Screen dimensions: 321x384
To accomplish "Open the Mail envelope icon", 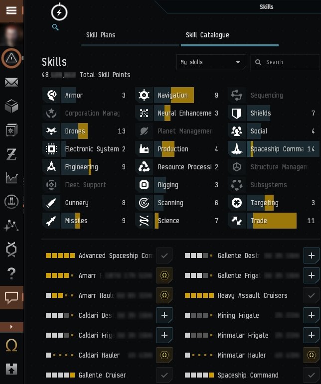I will pyautogui.click(x=11, y=82).
